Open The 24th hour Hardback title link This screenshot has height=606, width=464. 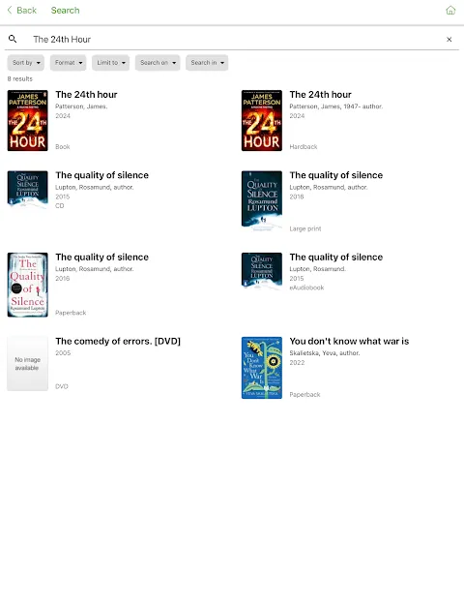point(320,95)
